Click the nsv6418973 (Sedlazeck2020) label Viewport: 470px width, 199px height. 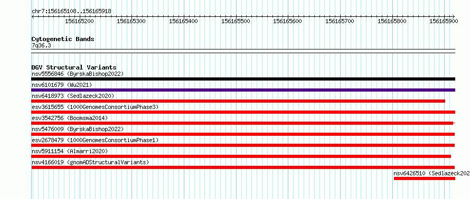pyautogui.click(x=73, y=96)
